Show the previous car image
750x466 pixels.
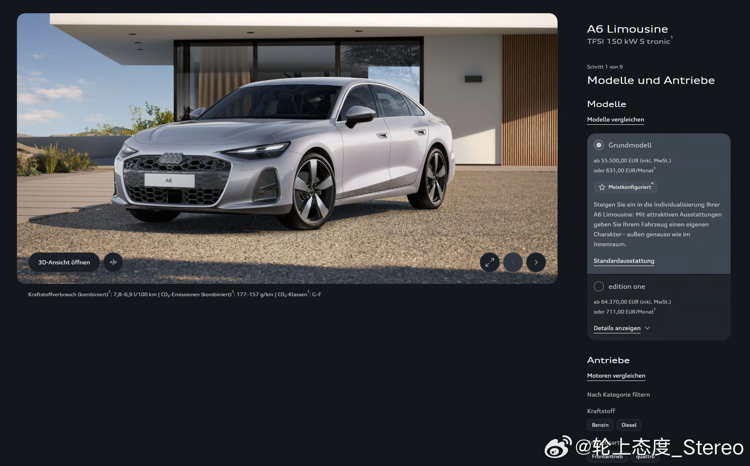pyautogui.click(x=513, y=262)
